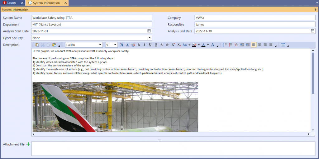Click the Copy icon in Description toolbar
Image resolution: width=319 pixels, height=159 pixels.
(x=48, y=45)
